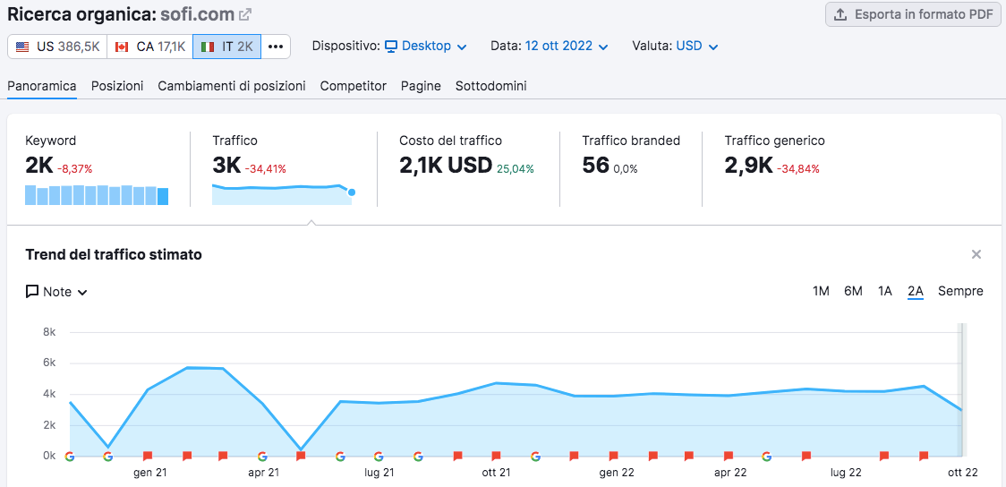Select the US 386,5K database
The image size is (1006, 487).
tap(57, 47)
